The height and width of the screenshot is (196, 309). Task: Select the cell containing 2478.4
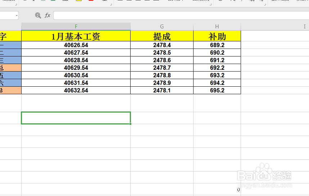162,45
